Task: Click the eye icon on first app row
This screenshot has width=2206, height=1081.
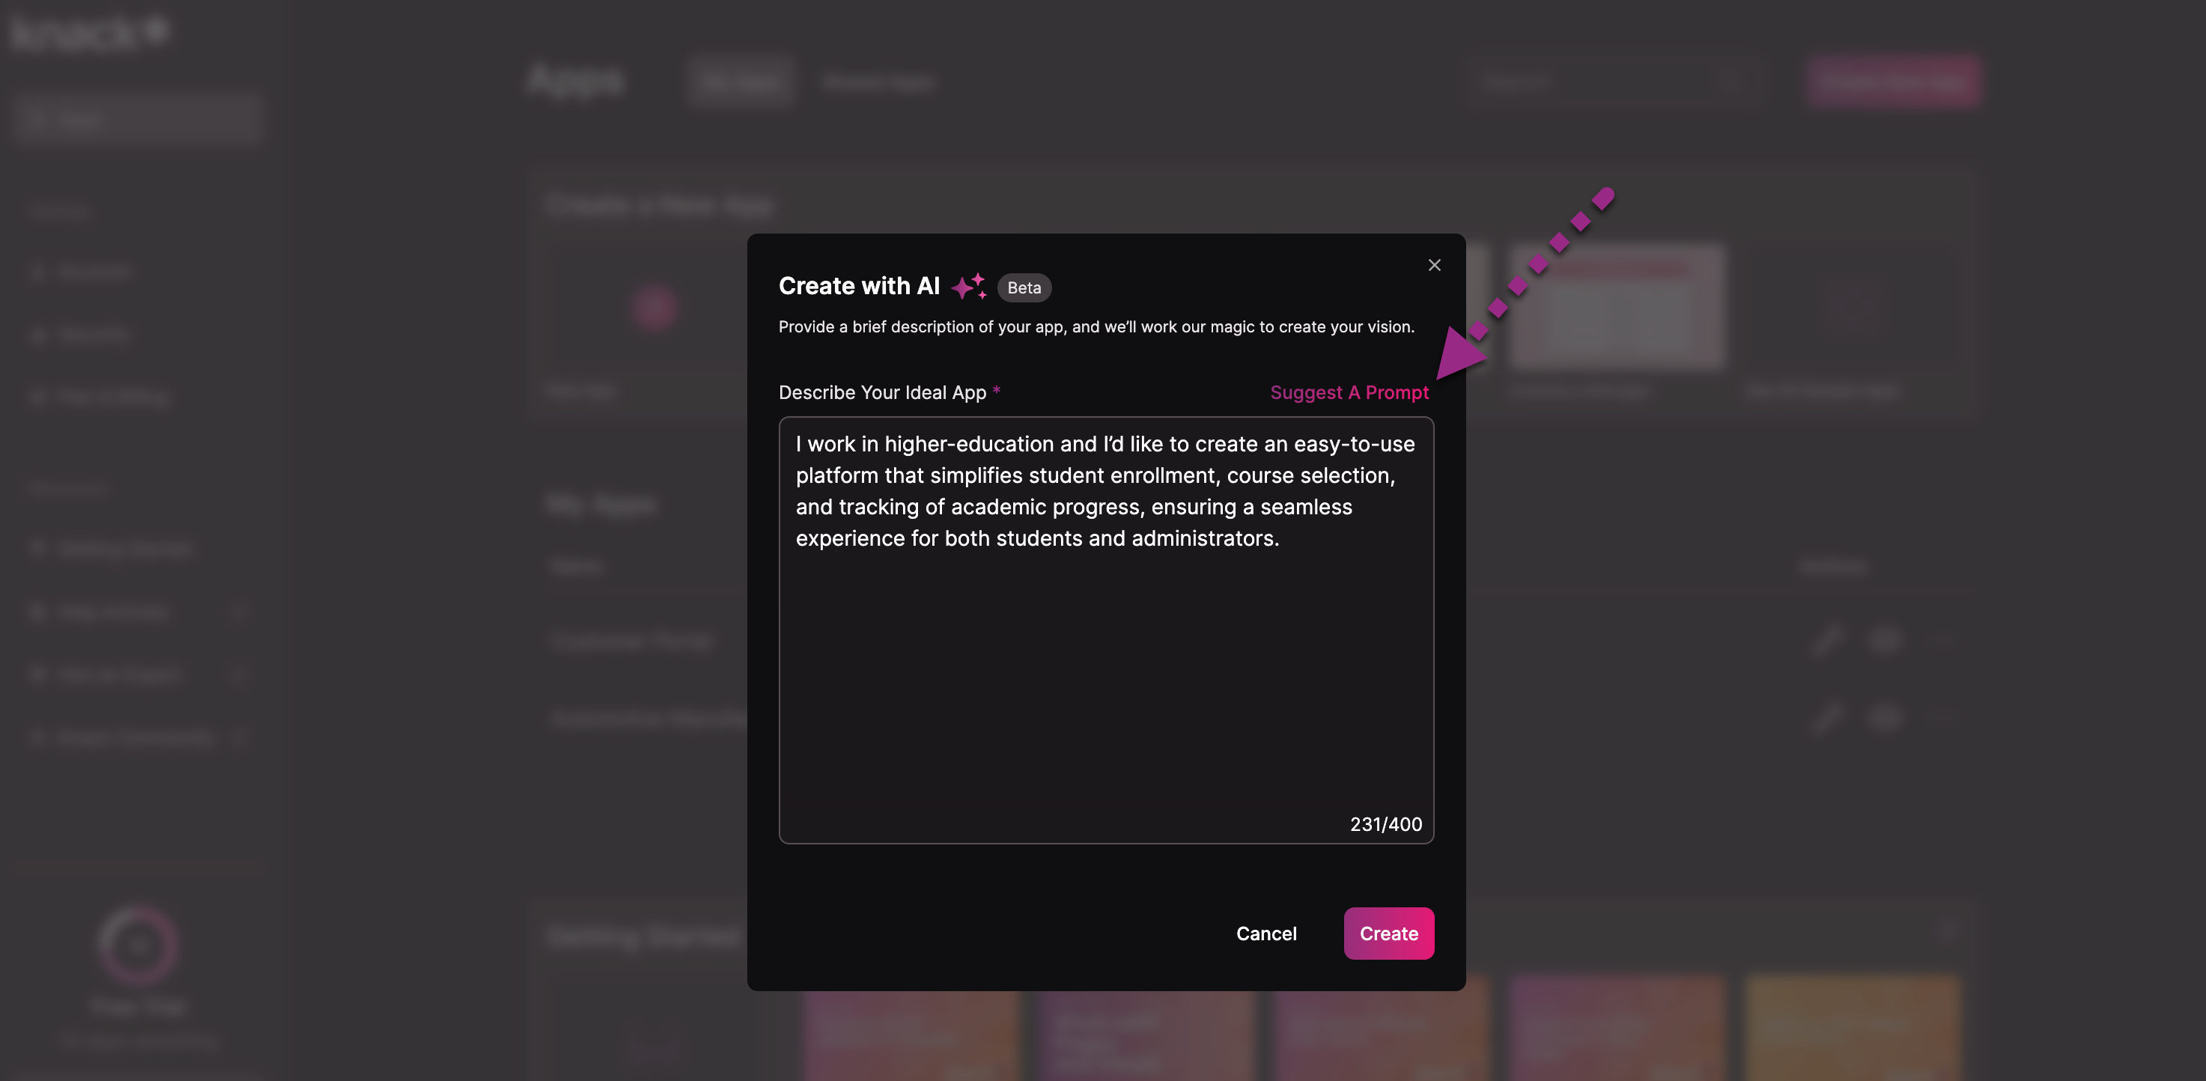Action: [x=1884, y=640]
